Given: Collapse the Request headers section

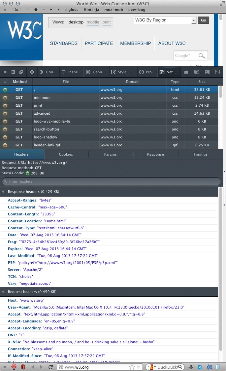Looking at the screenshot, I should click(x=3, y=292).
